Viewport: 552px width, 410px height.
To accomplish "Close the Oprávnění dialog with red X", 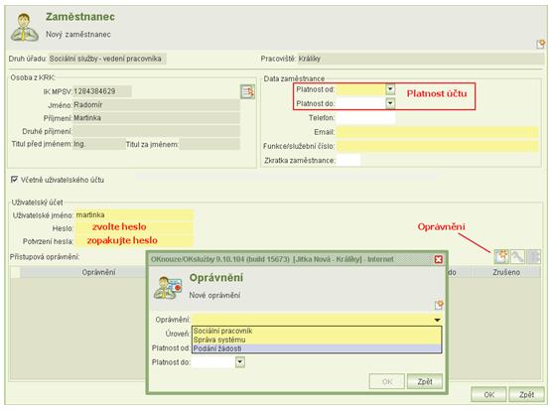I will click(x=438, y=259).
